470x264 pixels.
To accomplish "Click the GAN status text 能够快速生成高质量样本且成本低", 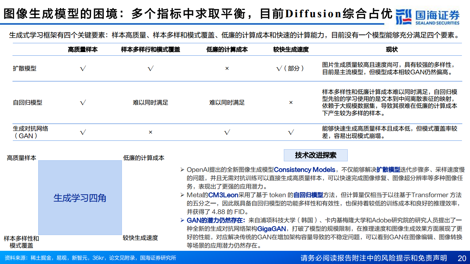I will tap(390, 132).
